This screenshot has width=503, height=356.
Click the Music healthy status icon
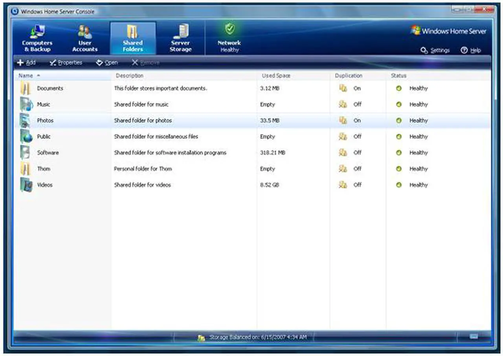(399, 105)
